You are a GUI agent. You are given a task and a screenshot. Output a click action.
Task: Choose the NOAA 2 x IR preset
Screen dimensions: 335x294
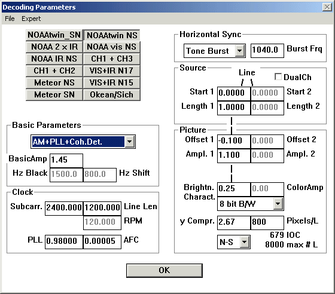tap(54, 47)
